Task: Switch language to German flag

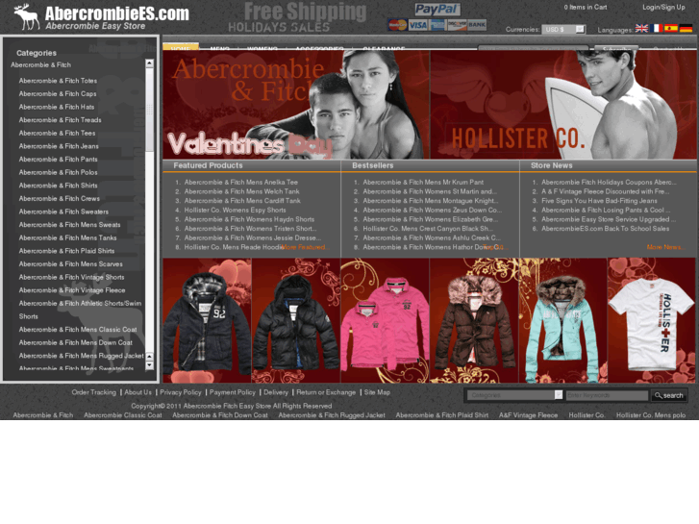Action: (x=686, y=29)
